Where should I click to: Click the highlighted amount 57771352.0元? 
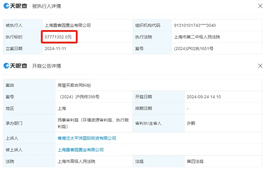coord(58,37)
